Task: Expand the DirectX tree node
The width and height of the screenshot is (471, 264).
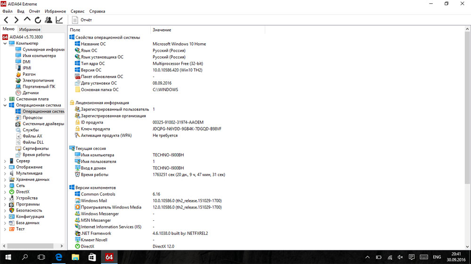Action: pos(5,192)
